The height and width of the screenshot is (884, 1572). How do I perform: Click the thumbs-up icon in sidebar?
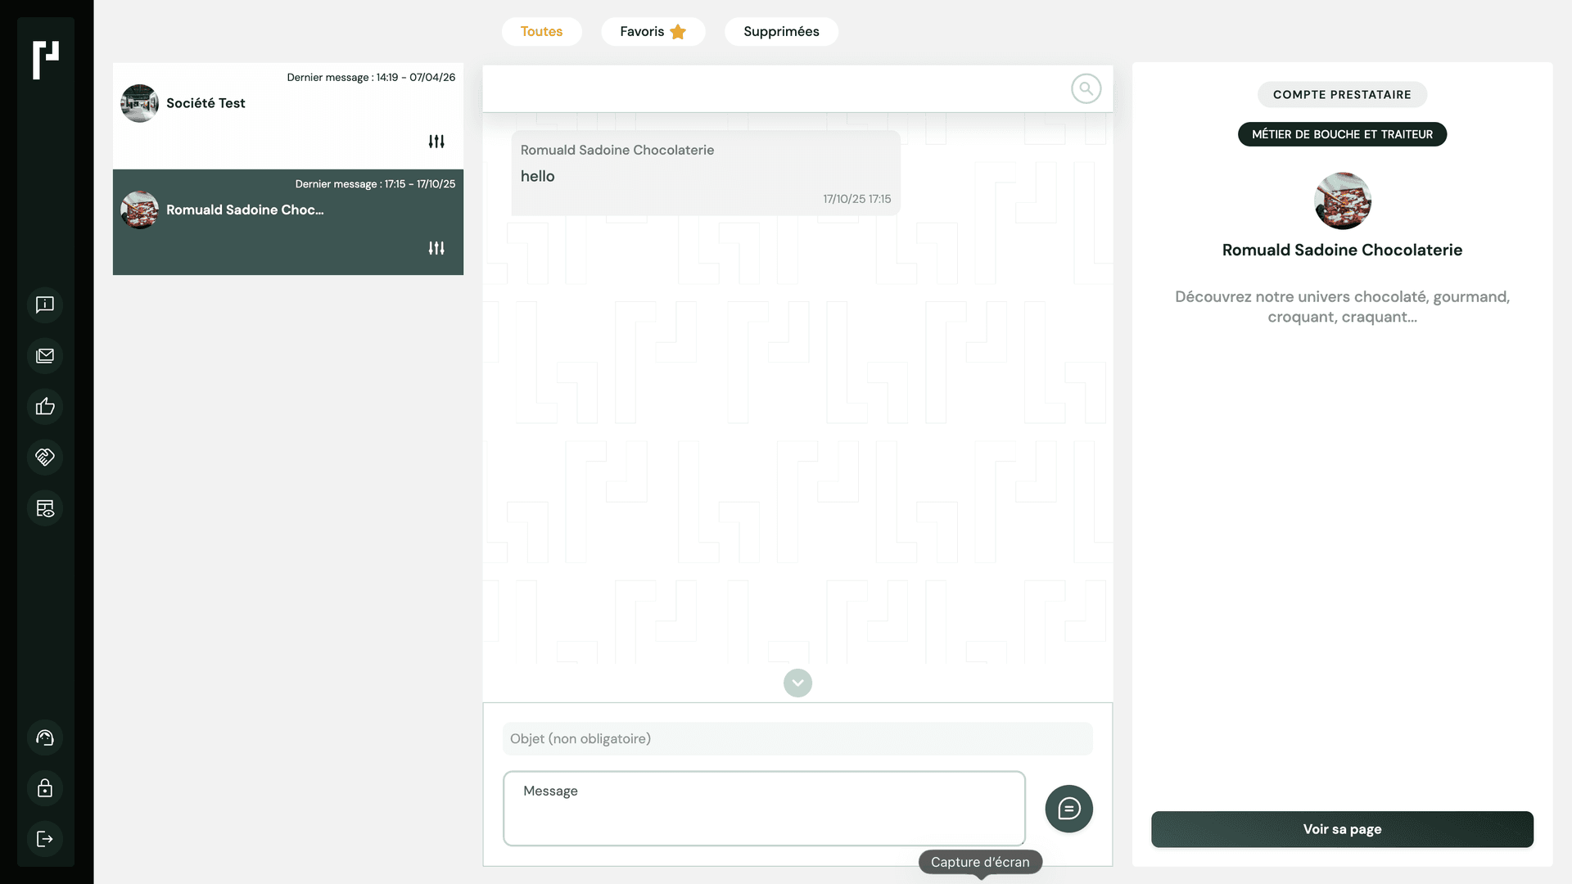45,406
